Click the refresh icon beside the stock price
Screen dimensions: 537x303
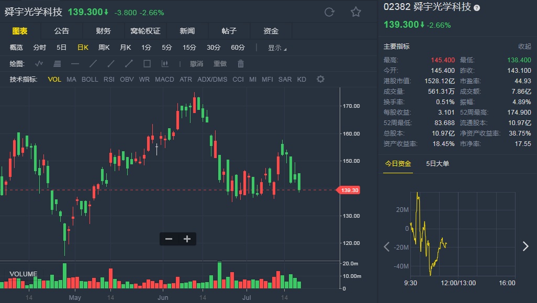point(329,12)
